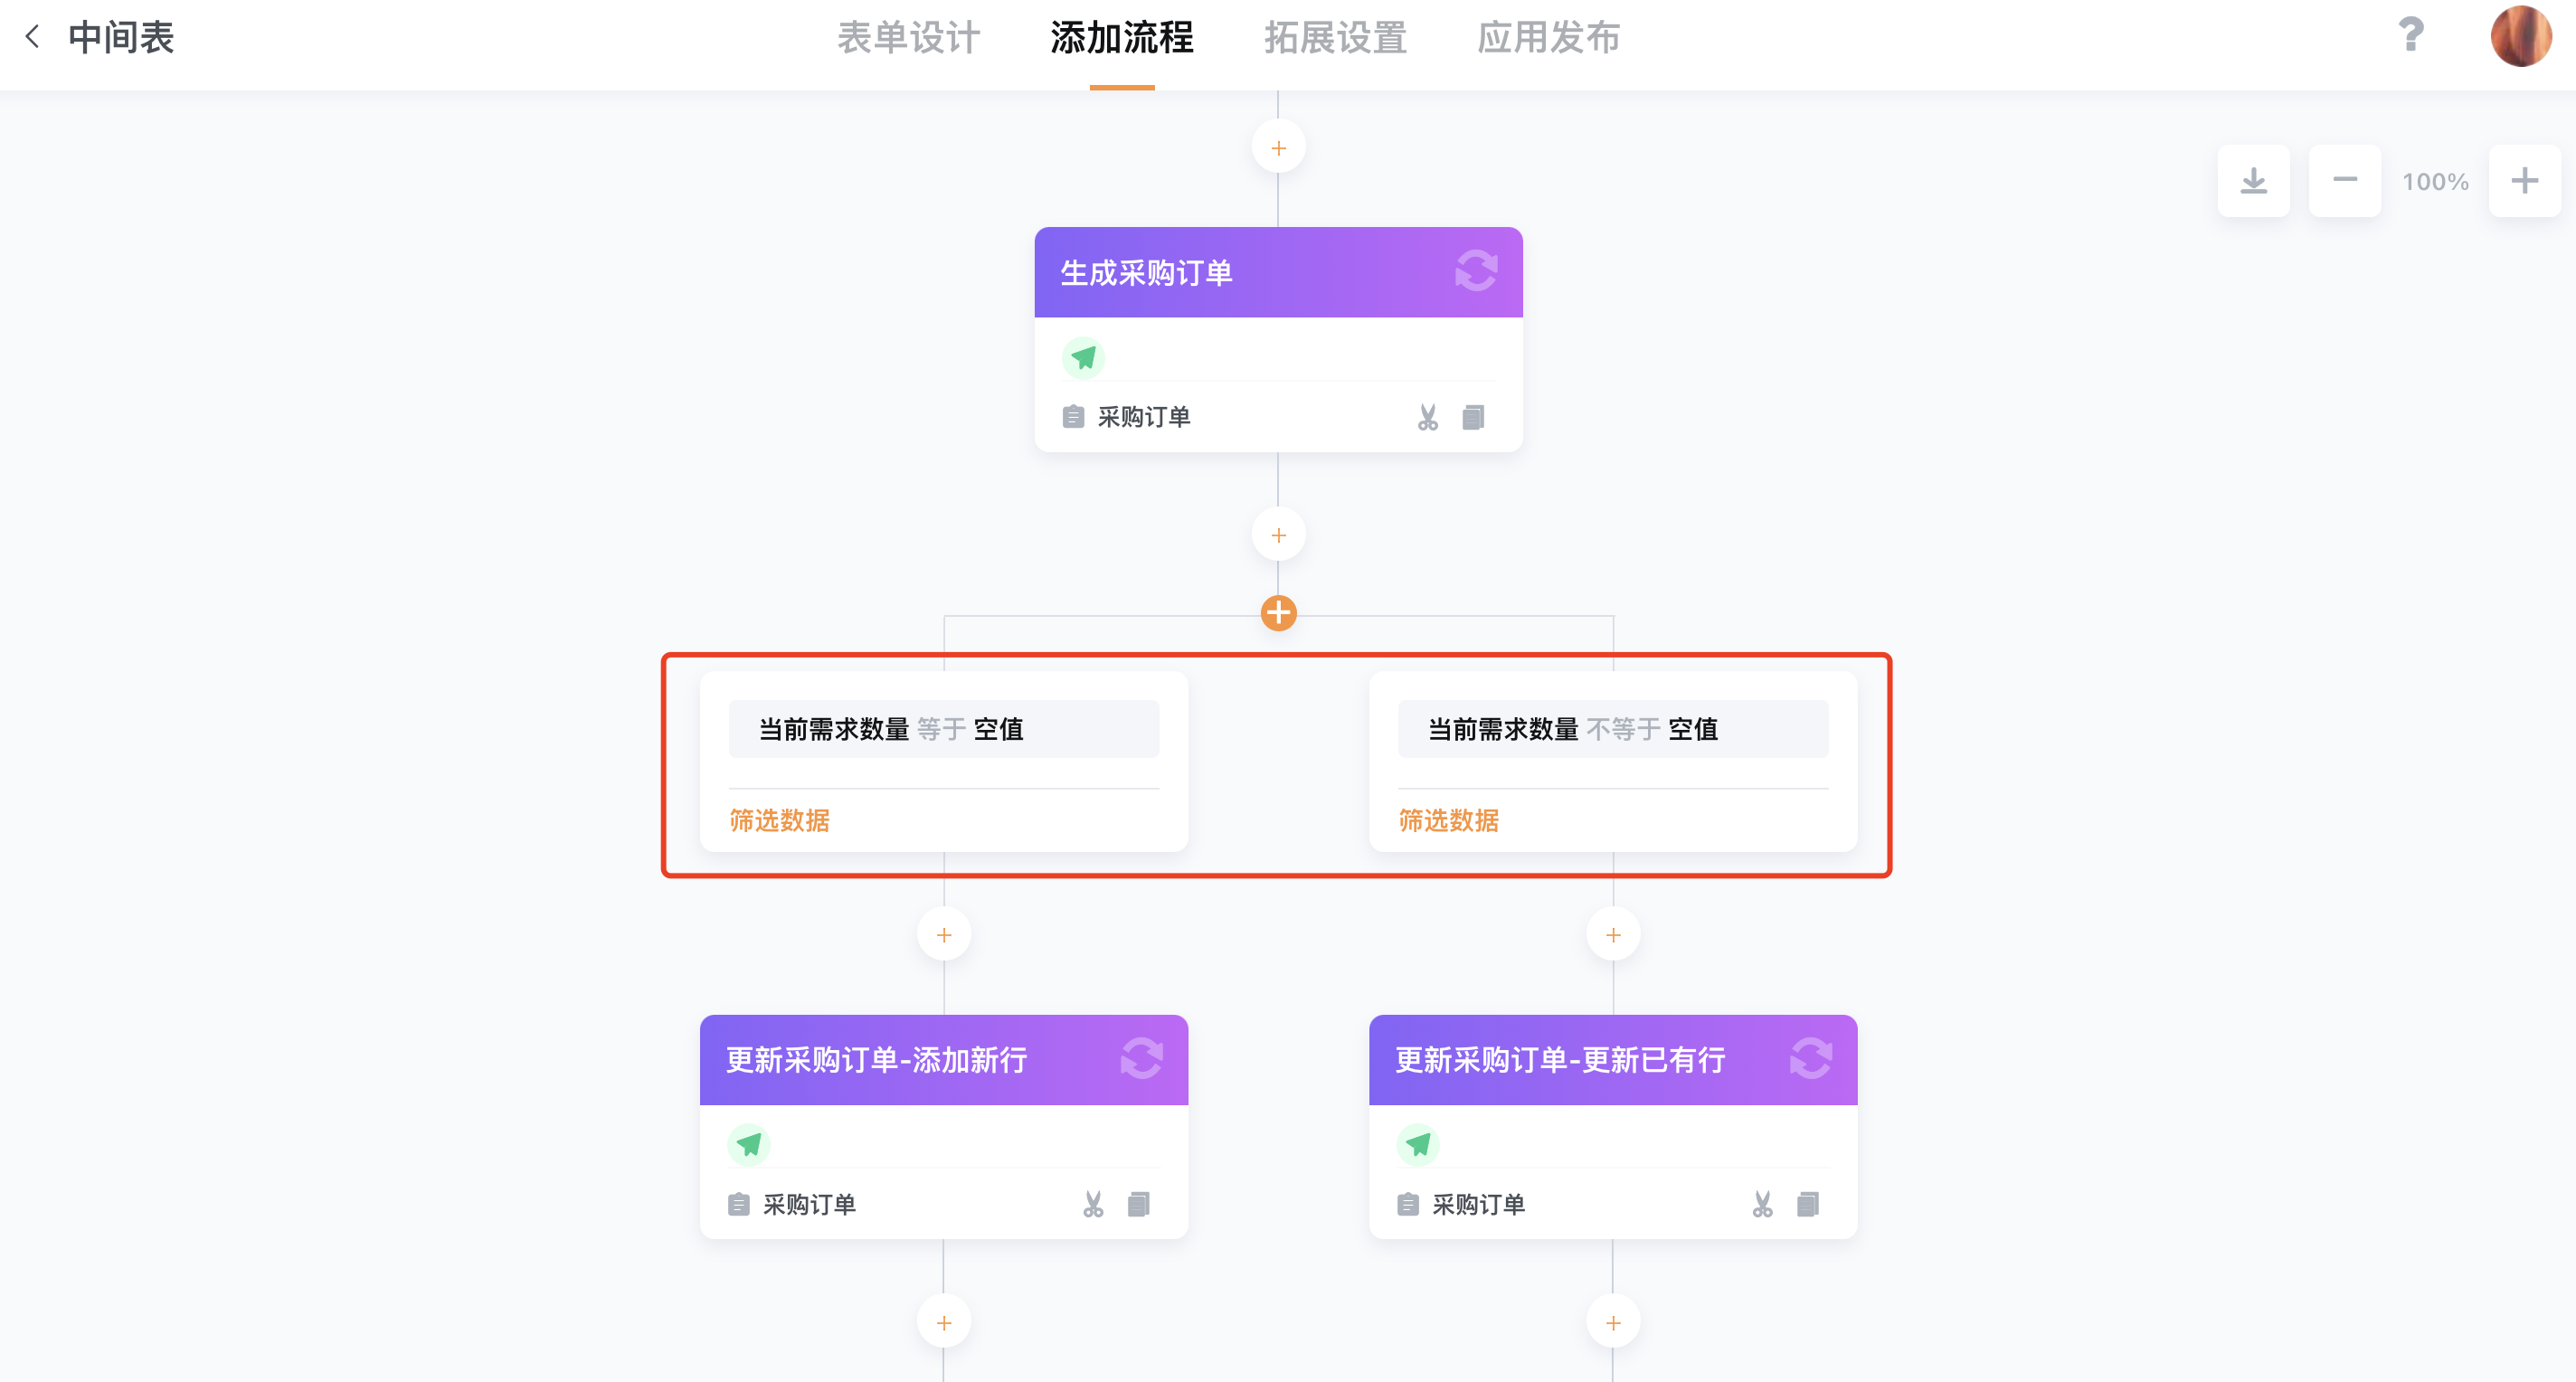Screen dimensions: 2576x1382
Task: Zoom out with the minus button
Action: (x=2344, y=181)
